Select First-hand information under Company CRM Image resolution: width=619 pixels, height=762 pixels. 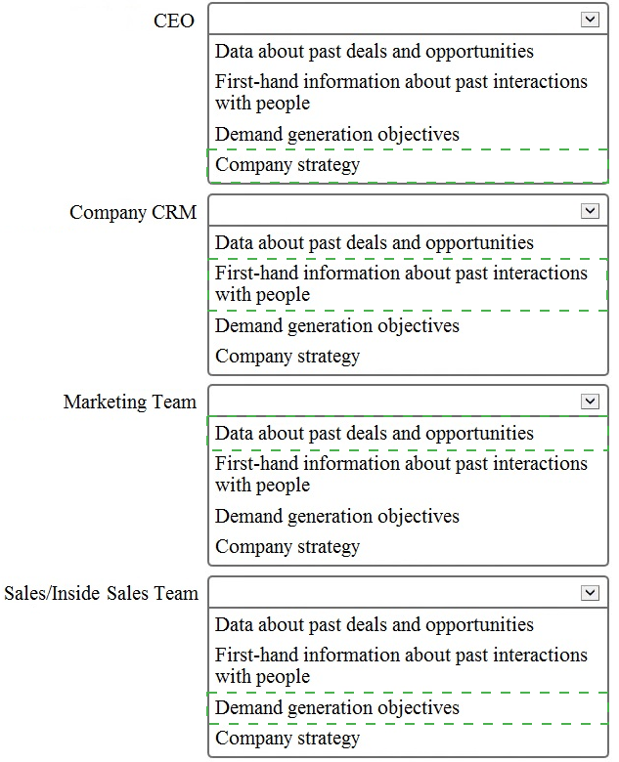click(x=408, y=284)
